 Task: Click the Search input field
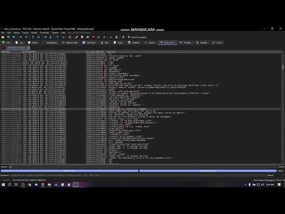click(142, 167)
